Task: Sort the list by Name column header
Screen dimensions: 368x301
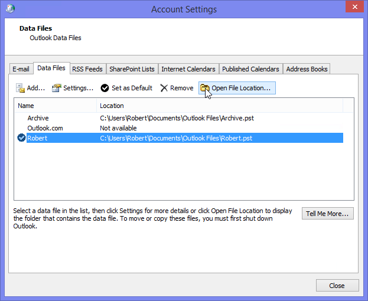Action: pos(56,106)
